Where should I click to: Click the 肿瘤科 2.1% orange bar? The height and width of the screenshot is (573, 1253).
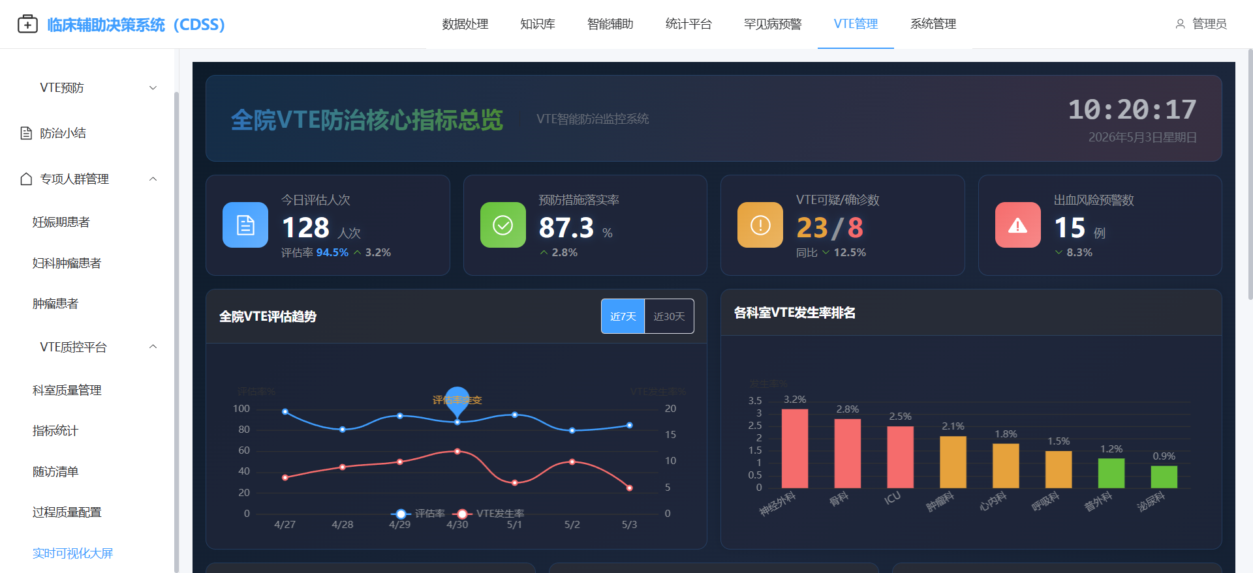(953, 462)
